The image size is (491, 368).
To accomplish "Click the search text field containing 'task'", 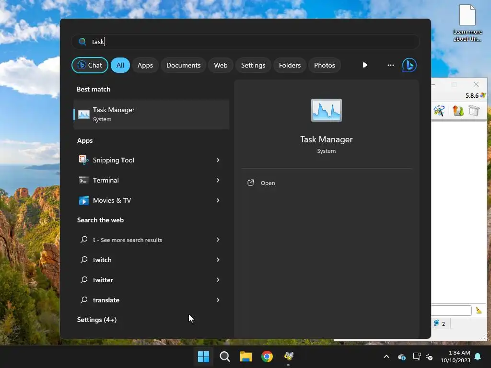I will click(x=245, y=42).
